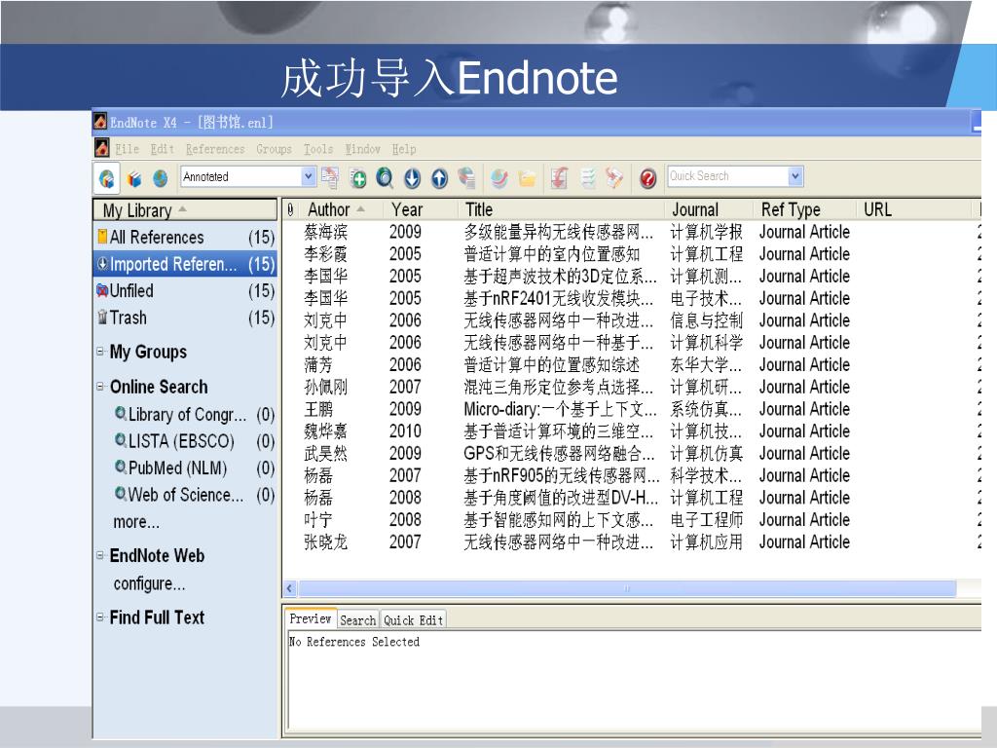Click the Online Search magnifier icon
The height and width of the screenshot is (748, 997).
tap(385, 178)
